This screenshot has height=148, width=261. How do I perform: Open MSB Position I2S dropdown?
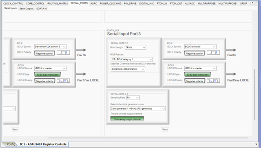click(x=132, y=60)
